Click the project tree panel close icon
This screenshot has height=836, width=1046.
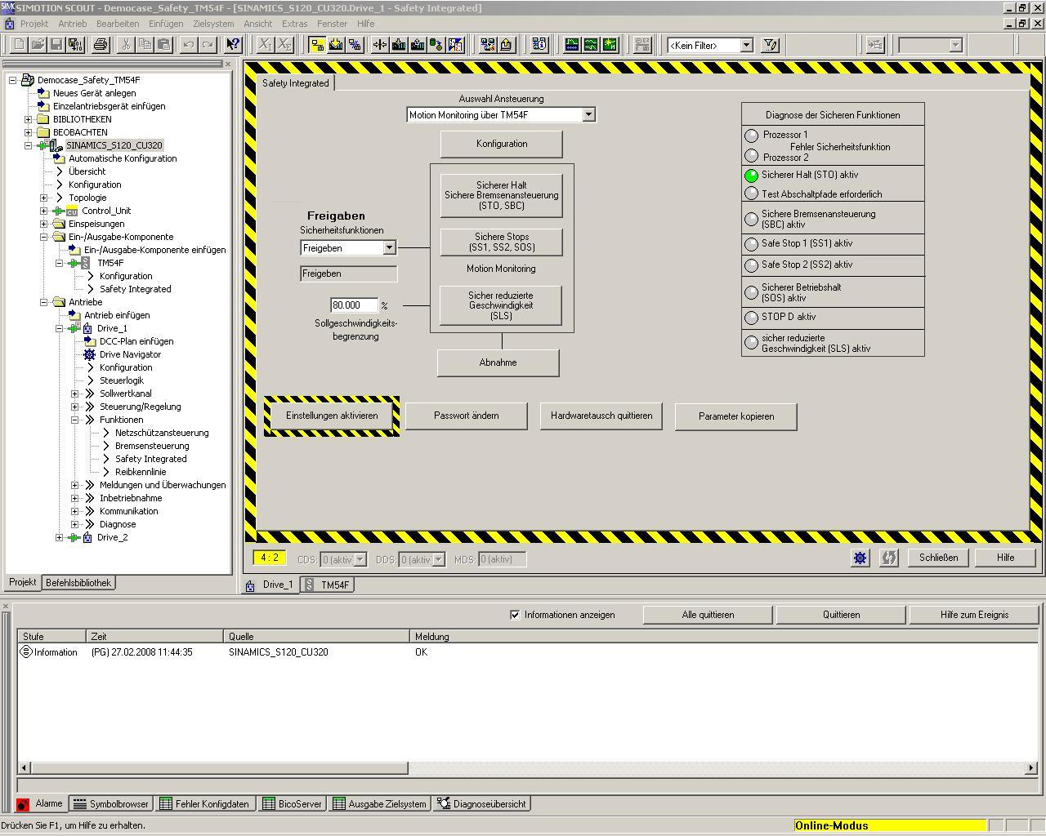[x=228, y=63]
